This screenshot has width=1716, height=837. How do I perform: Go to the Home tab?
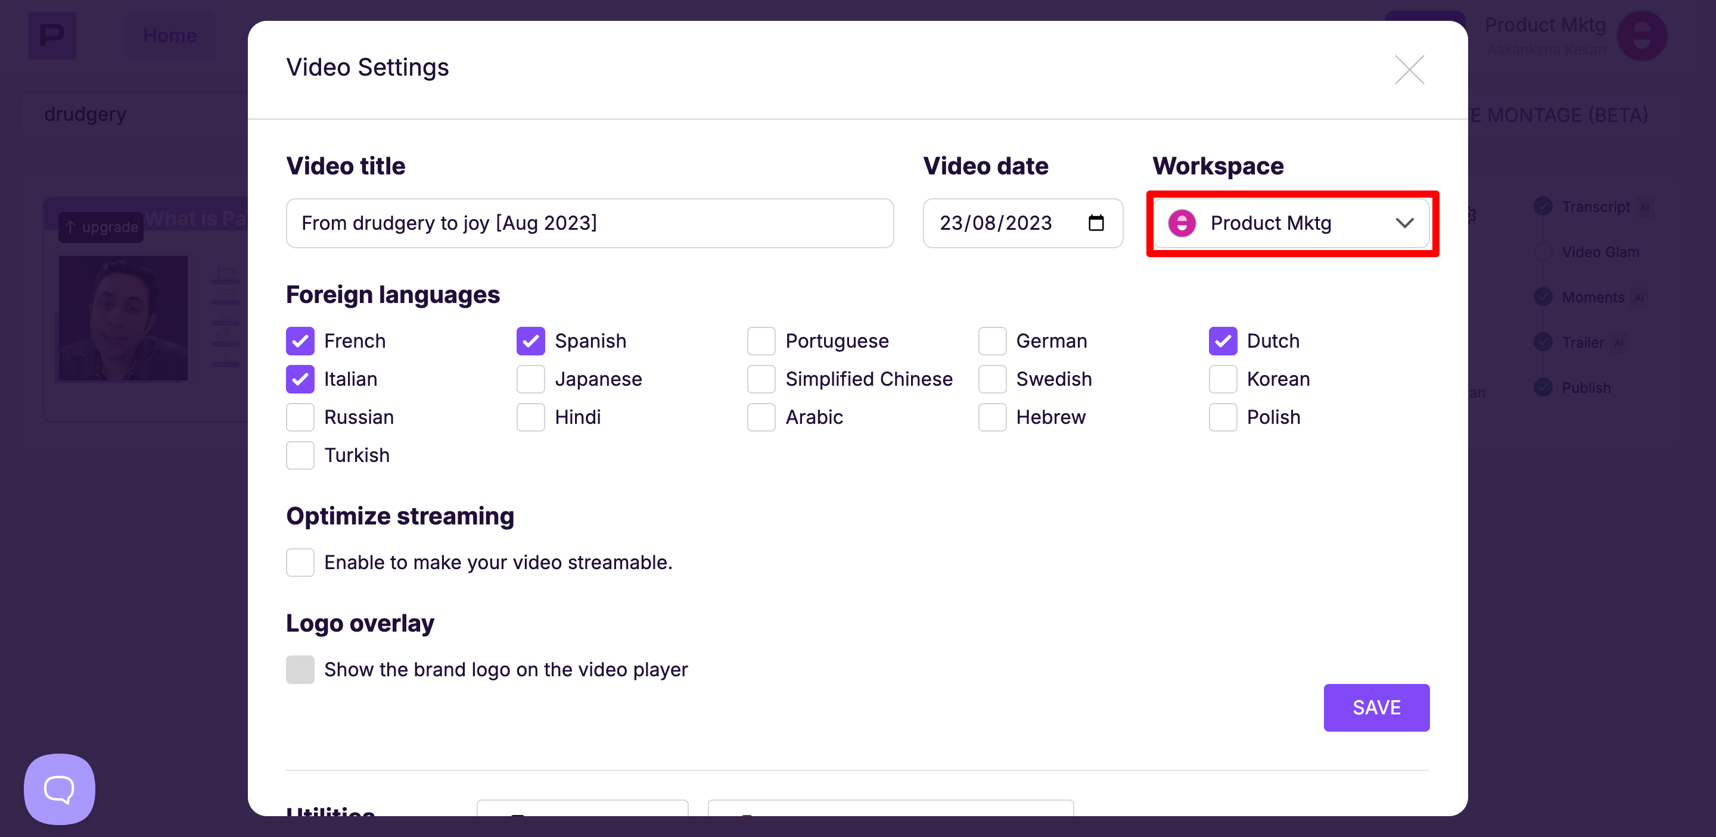click(x=170, y=35)
